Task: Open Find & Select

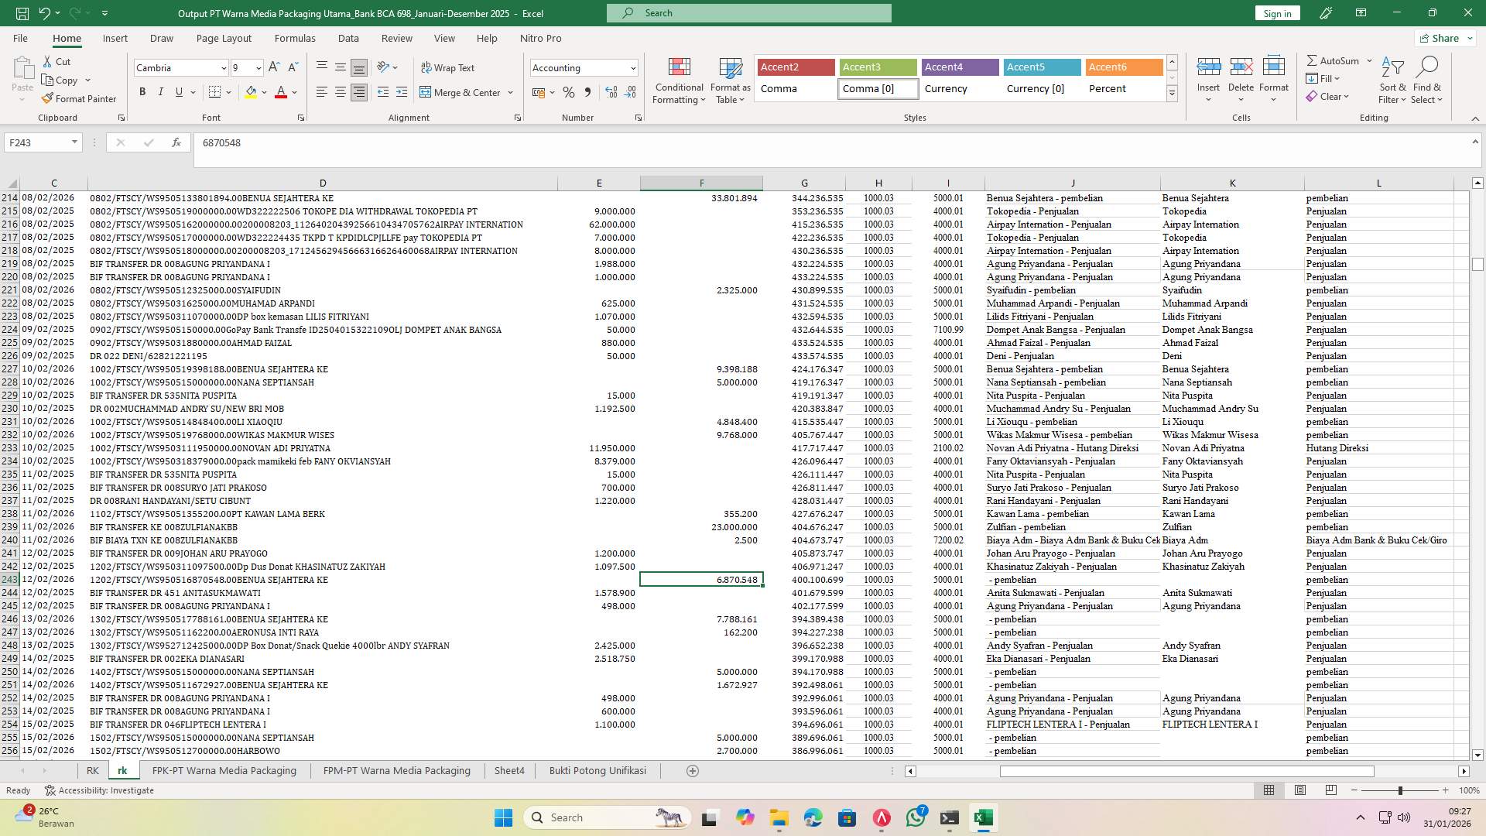Action: pos(1427,80)
